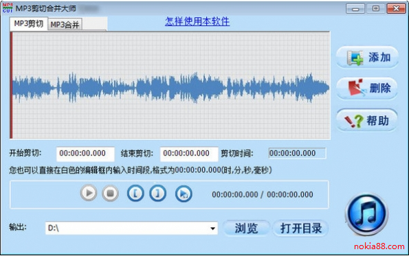409x256 pixels.
Task: Minimize the MP3剪切合并大师 window
Action: [355, 9]
